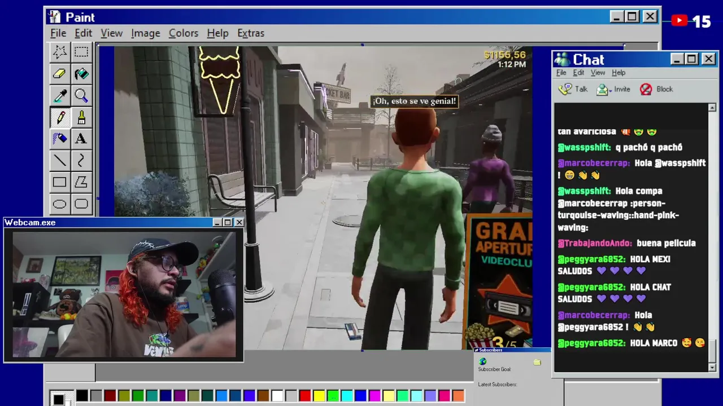The height and width of the screenshot is (406, 723).
Task: Select the Magnifier tool
Action: point(81,96)
